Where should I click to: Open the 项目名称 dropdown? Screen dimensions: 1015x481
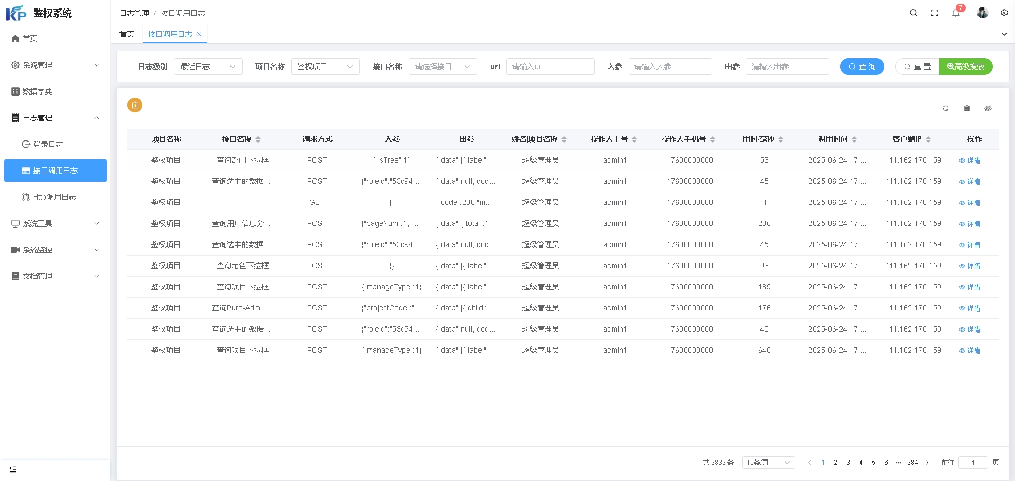325,67
